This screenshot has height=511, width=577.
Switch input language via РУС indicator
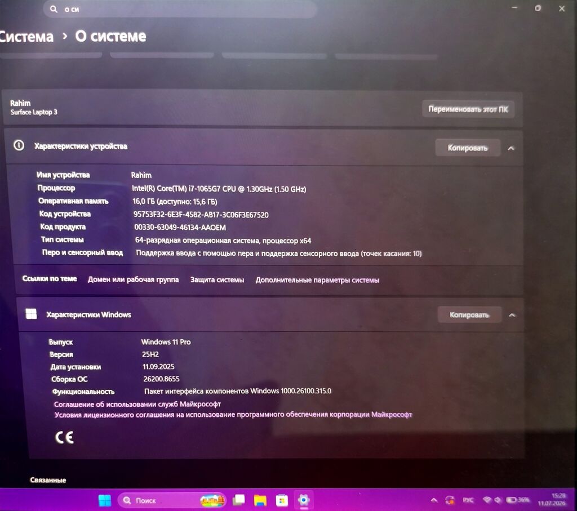click(468, 500)
